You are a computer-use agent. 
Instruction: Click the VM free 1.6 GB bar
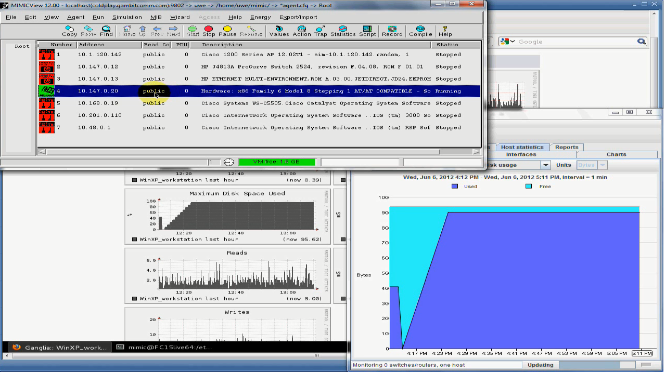pos(277,162)
